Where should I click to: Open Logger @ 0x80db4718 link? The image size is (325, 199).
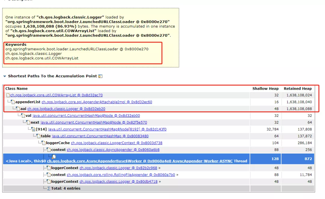click(x=119, y=182)
